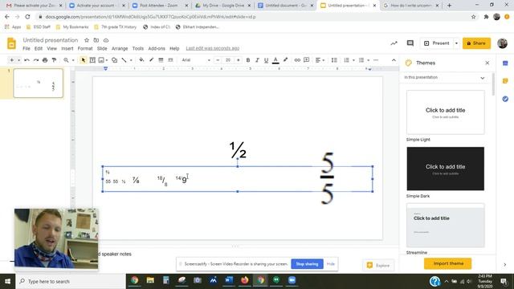
Task: Toggle Underline formatting
Action: (x=266, y=60)
